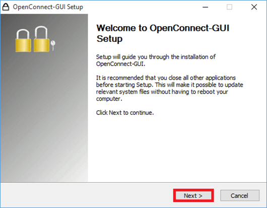Click 'OpenConnect-GUI.' in the first paragraph

[121, 64]
